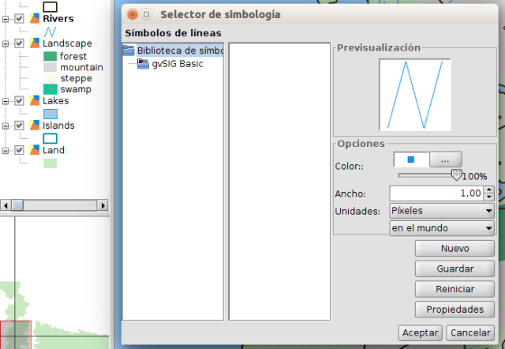Click the Rivers layer icon
This screenshot has width=505, height=349.
click(34, 18)
